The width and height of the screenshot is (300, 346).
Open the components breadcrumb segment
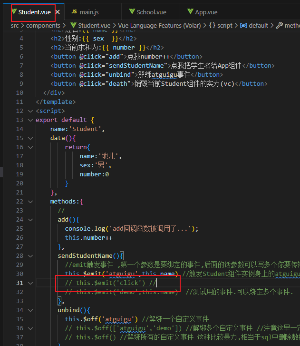pos(43,26)
